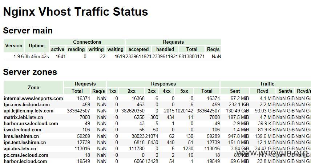The image size is (311, 163).
Task: Click zone i.wo.lecloud.com
Action: tap(23, 130)
